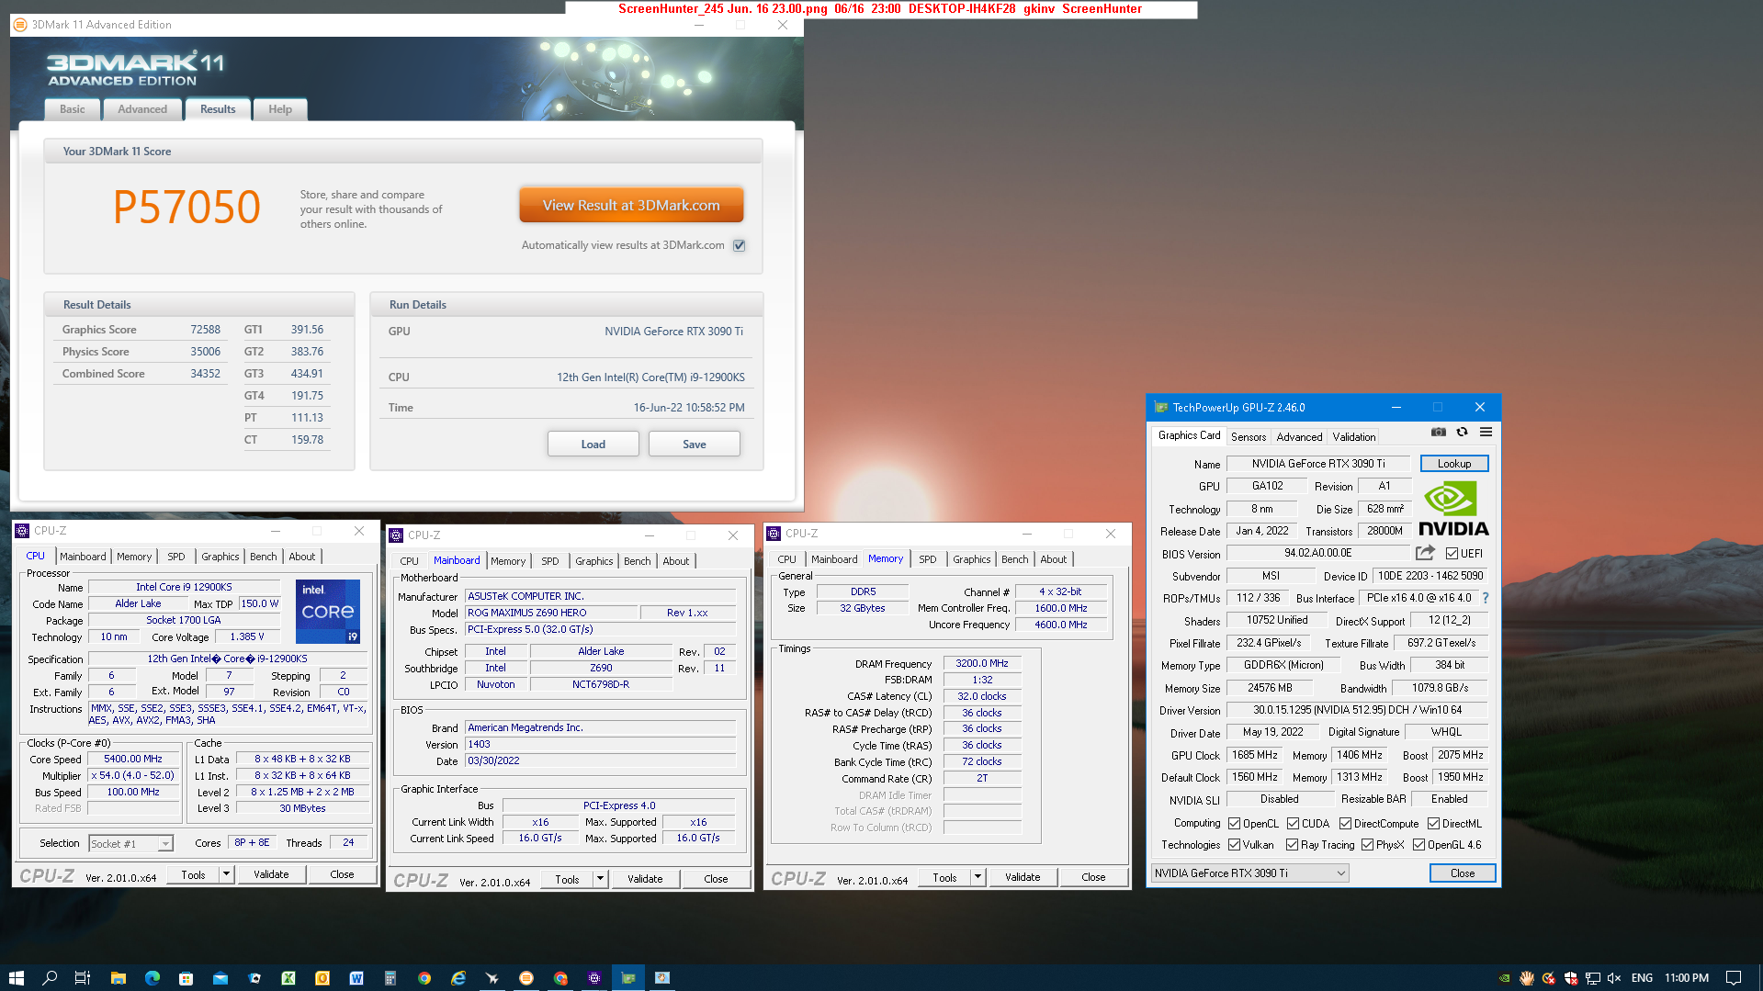This screenshot has height=991, width=1763.
Task: Open Calculator from taskbar
Action: coord(390,978)
